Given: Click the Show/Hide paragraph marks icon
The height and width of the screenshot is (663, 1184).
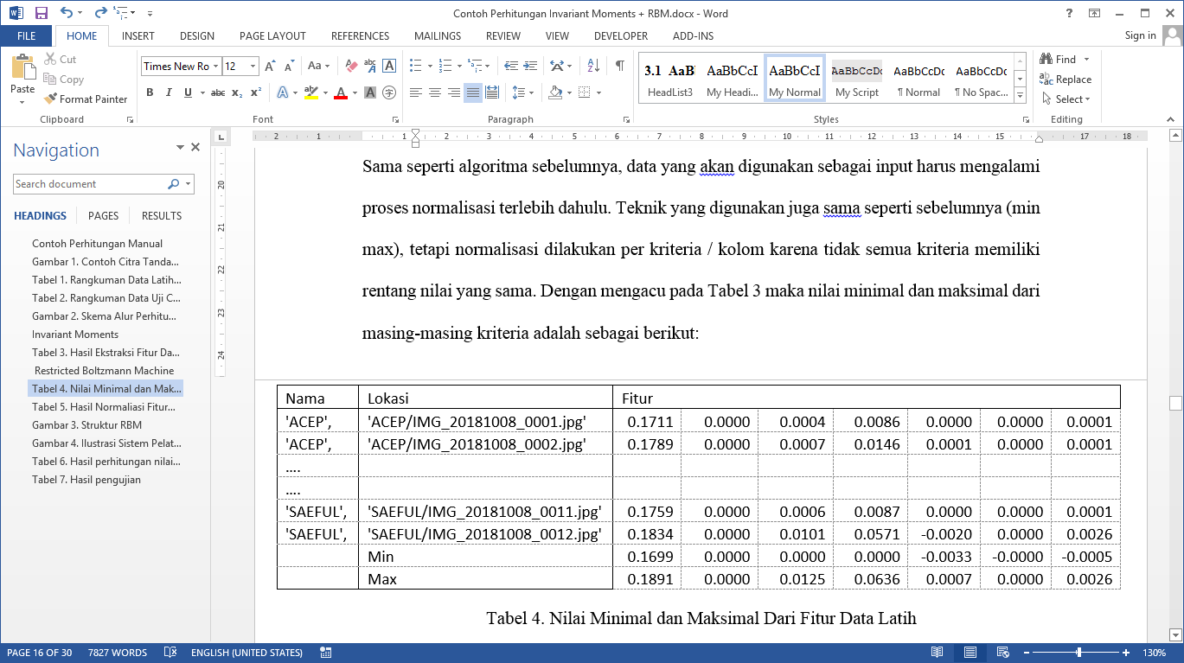Looking at the screenshot, I should (x=619, y=66).
